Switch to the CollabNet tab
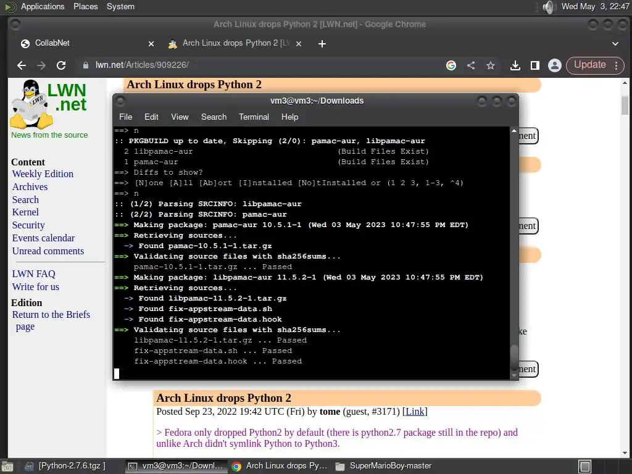Image resolution: width=632 pixels, height=474 pixels. [87, 43]
